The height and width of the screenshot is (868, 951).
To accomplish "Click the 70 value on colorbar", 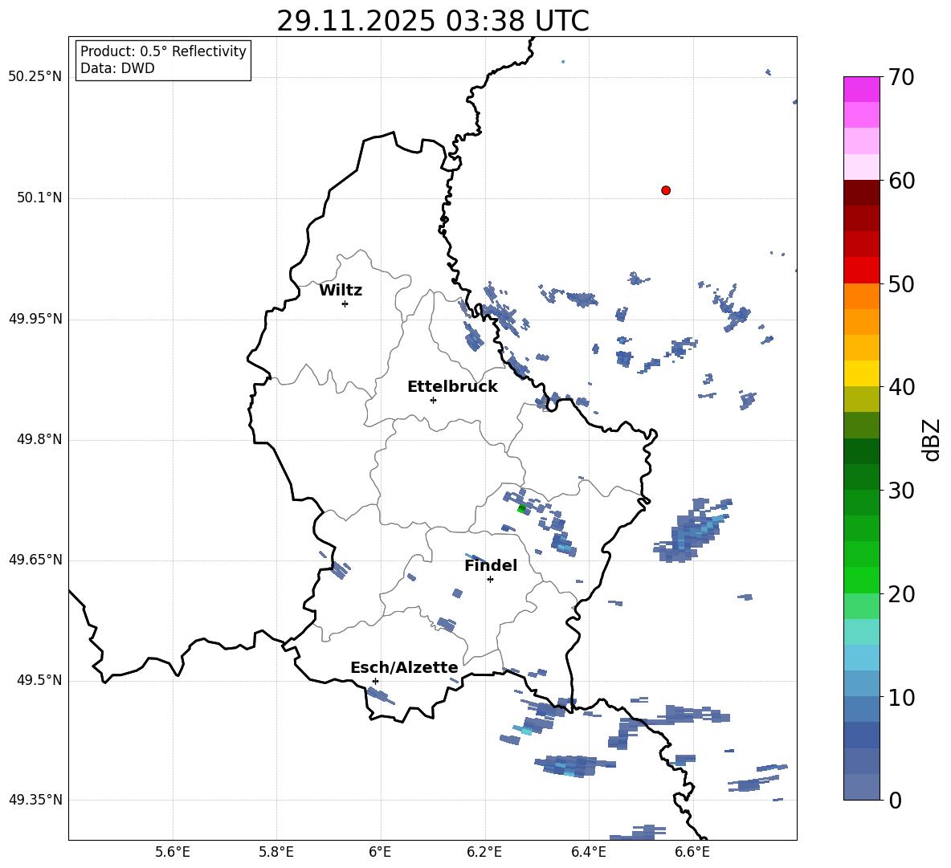I will [900, 78].
